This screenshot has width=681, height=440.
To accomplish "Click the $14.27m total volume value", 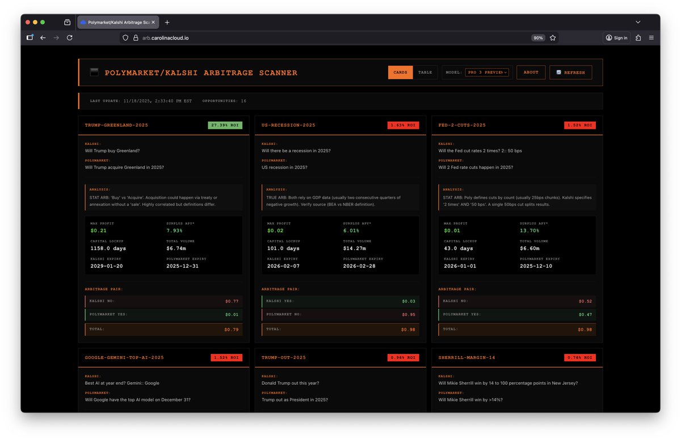I will [355, 248].
